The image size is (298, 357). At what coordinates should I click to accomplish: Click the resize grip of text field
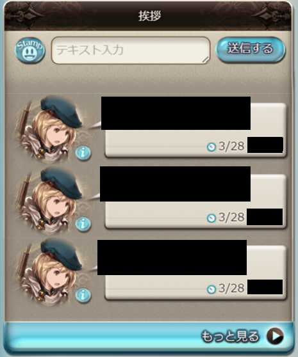206,60
